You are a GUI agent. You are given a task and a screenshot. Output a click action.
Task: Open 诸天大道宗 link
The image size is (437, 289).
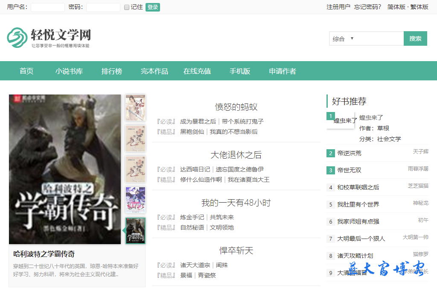click(195, 265)
